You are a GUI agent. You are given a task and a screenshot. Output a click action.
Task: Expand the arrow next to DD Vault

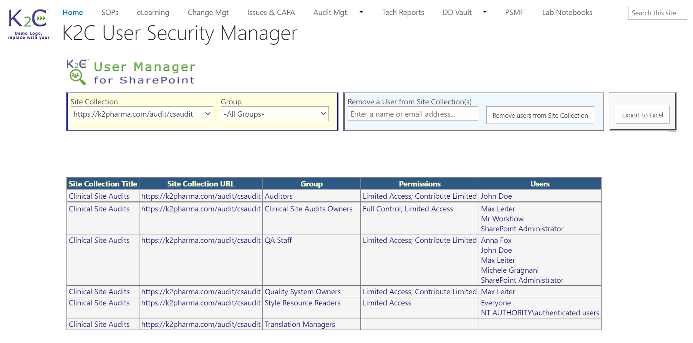485,12
